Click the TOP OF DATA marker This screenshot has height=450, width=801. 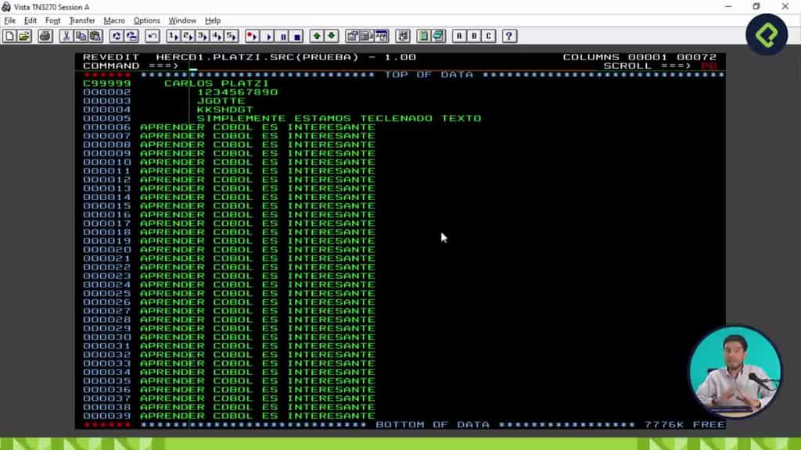(429, 74)
